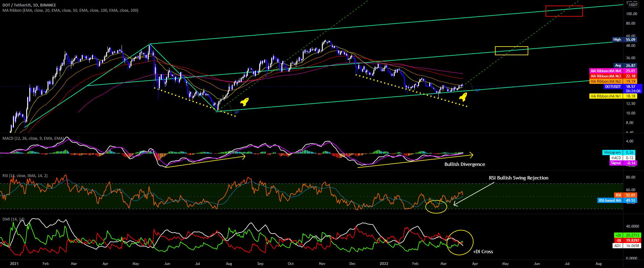Open the RSI (14, close, SMA) legend
This screenshot has height=268, width=644.
click(25, 176)
